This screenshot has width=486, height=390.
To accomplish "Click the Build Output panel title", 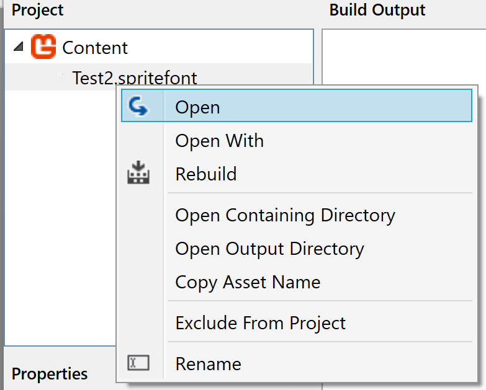I will (x=377, y=10).
